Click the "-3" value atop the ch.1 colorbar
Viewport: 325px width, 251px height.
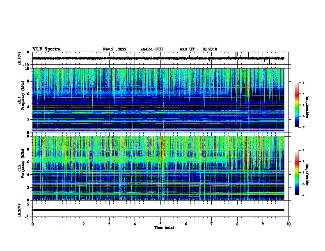click(x=302, y=82)
